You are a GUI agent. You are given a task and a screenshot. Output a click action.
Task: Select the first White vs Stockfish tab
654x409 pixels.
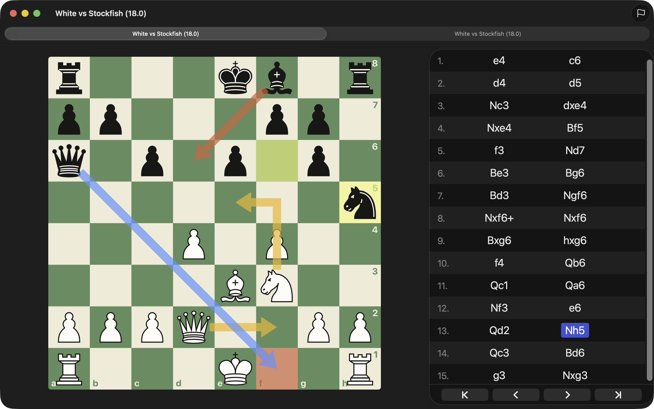(165, 34)
